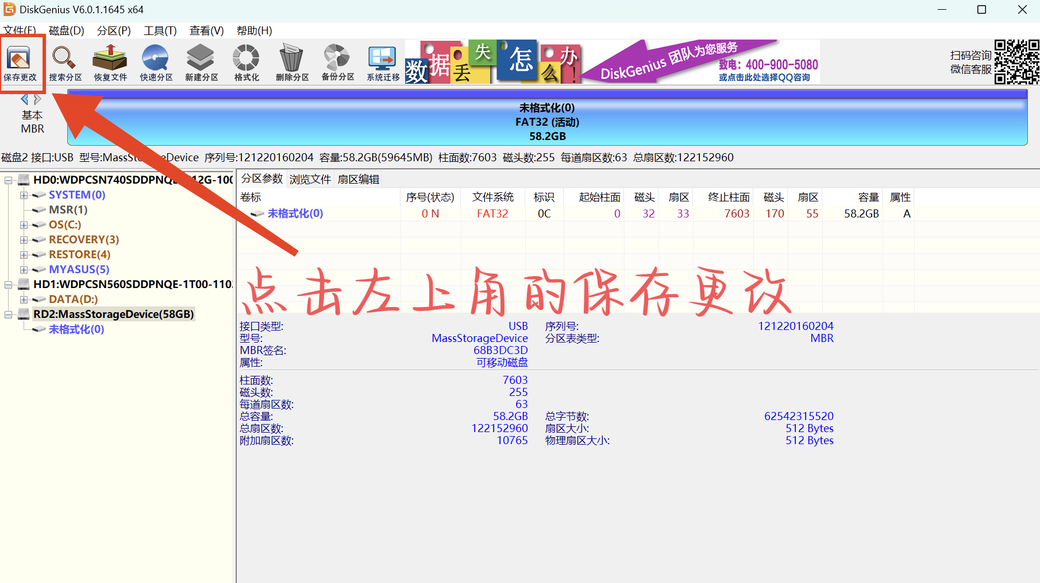Screen dimensions: 1040x583
Task: Launch the 恢复文件 file recovery tool
Action: [110, 63]
